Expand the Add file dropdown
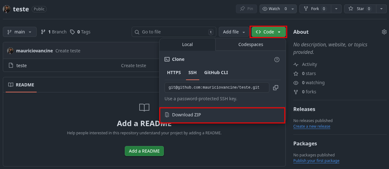Viewport: 389px width, 169px height. 234,32
